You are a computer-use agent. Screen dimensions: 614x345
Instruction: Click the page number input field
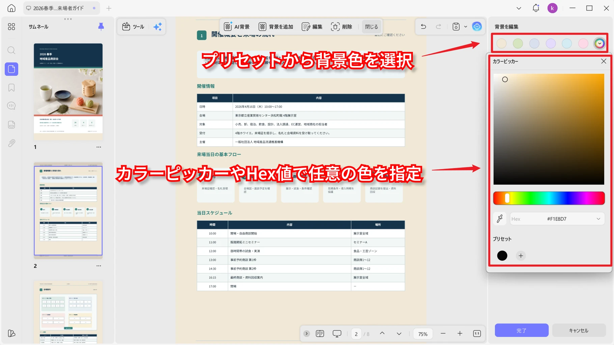pos(356,334)
